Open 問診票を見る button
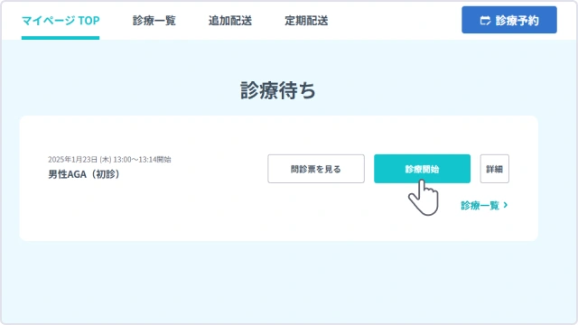This screenshot has height=325, width=578. [316, 169]
